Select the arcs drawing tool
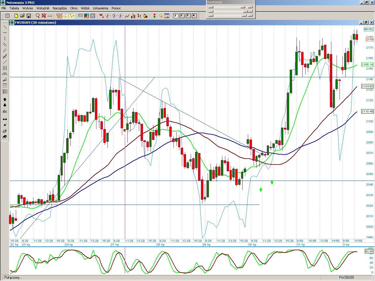The height and width of the screenshot is (281, 375). tap(5, 74)
